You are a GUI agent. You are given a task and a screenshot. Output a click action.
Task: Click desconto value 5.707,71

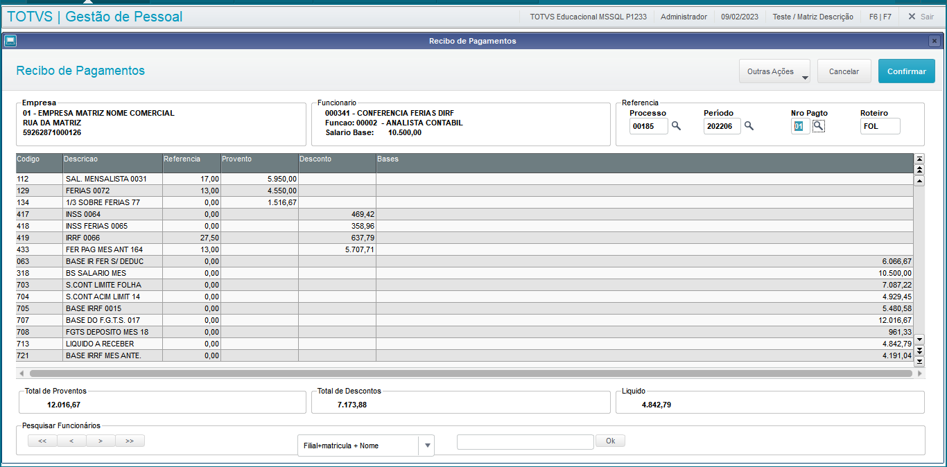click(x=360, y=249)
